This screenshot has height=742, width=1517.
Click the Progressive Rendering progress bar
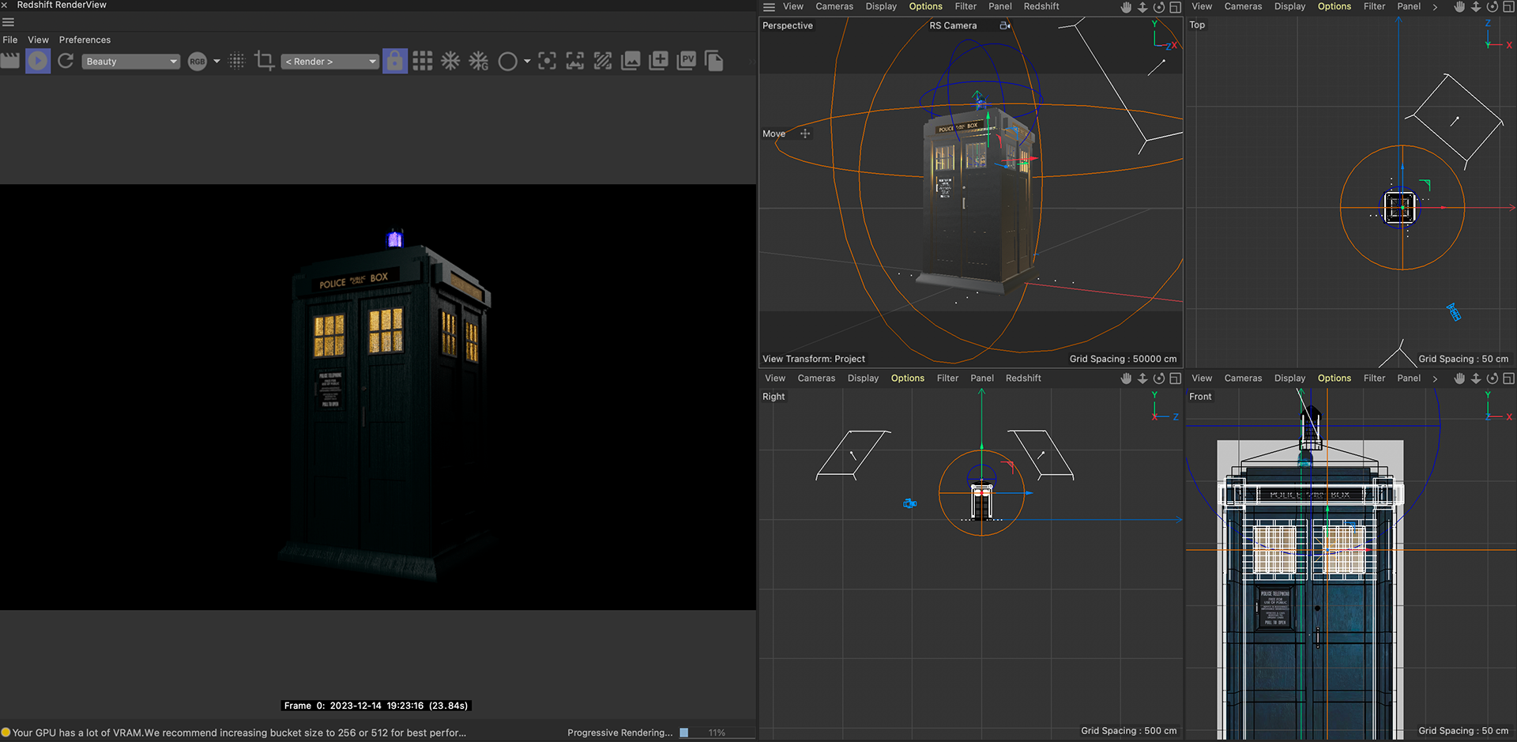pos(716,733)
